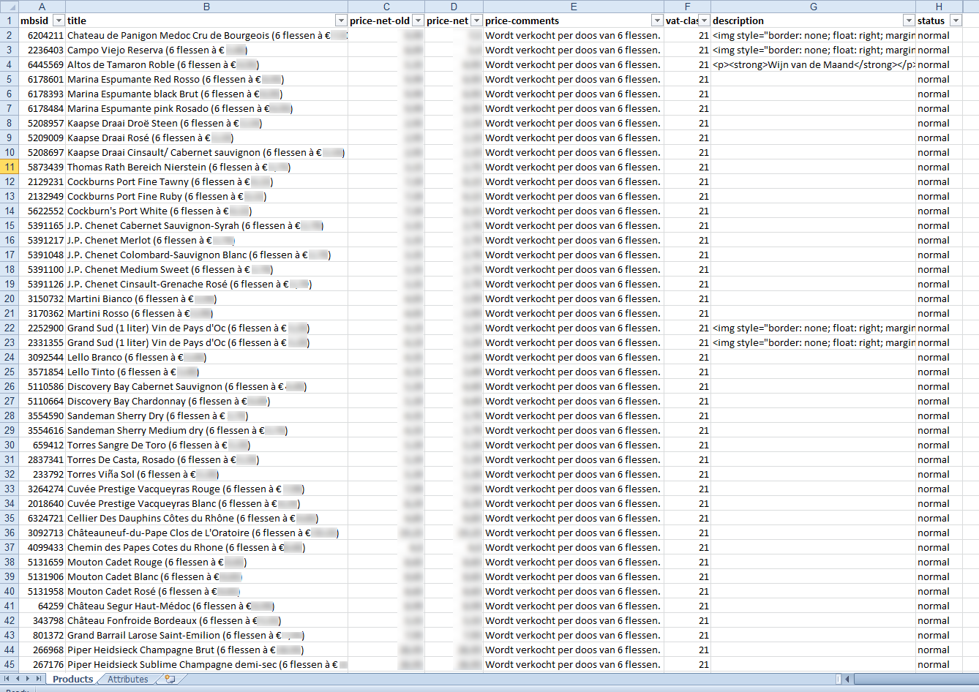This screenshot has width=979, height=692.
Task: Click the 'description' header cell text
Action: [738, 20]
